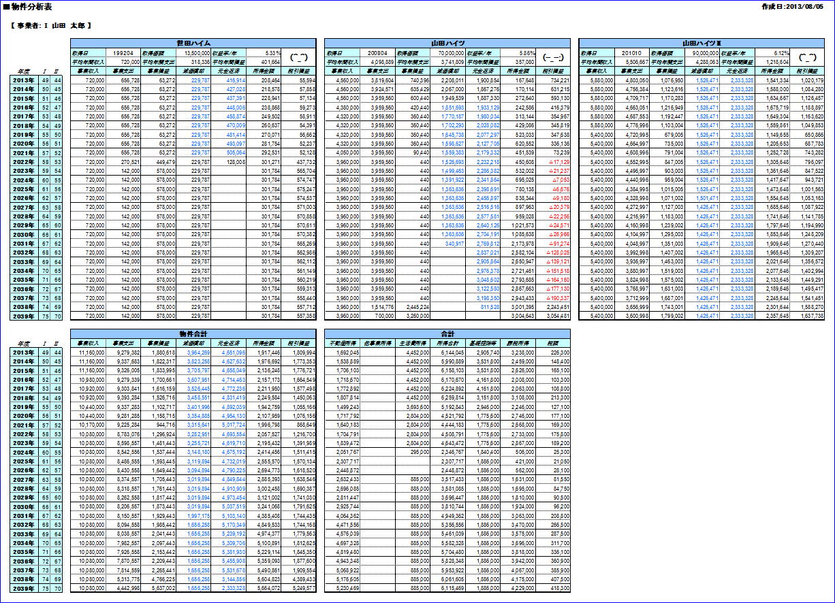Click cell 5,249,577 in 物件合計 2039年 row

pos(299,588)
